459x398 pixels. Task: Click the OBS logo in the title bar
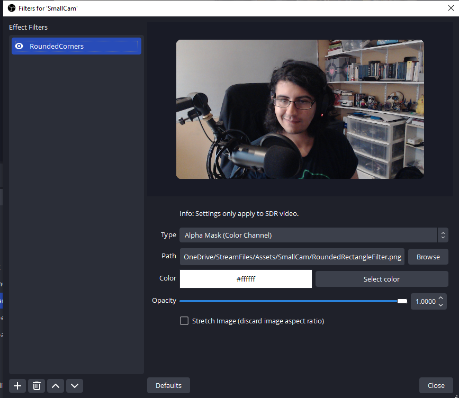point(11,8)
